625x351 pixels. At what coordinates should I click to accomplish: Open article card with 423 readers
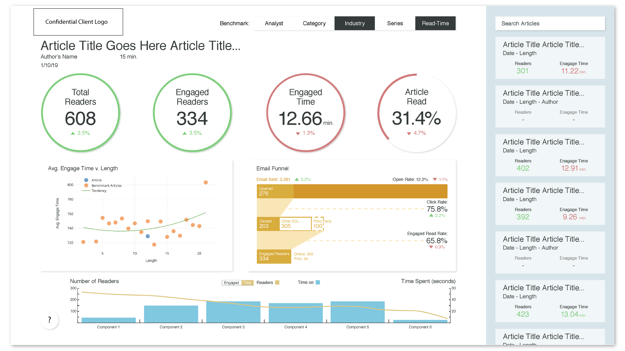coord(550,301)
